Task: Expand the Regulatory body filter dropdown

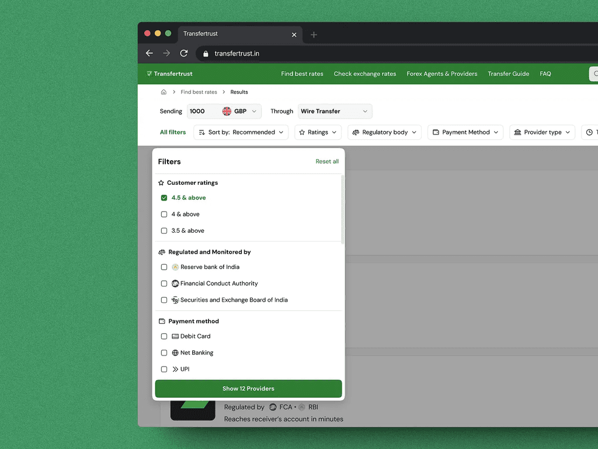Action: pyautogui.click(x=384, y=132)
